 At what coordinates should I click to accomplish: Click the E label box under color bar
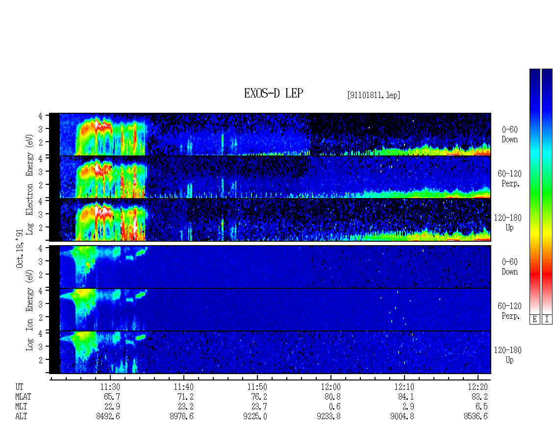[534, 319]
